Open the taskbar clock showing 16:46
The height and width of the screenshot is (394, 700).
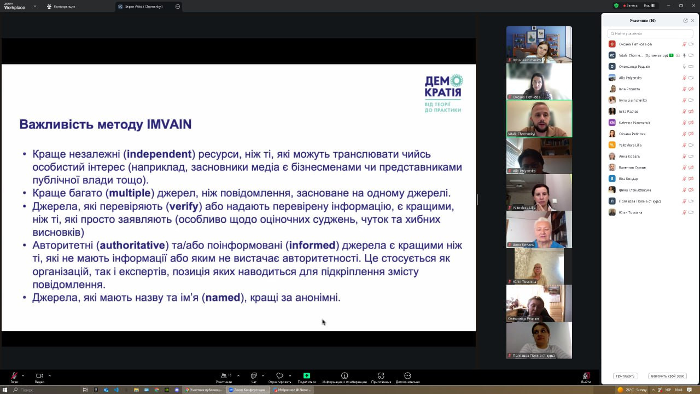tap(679, 390)
